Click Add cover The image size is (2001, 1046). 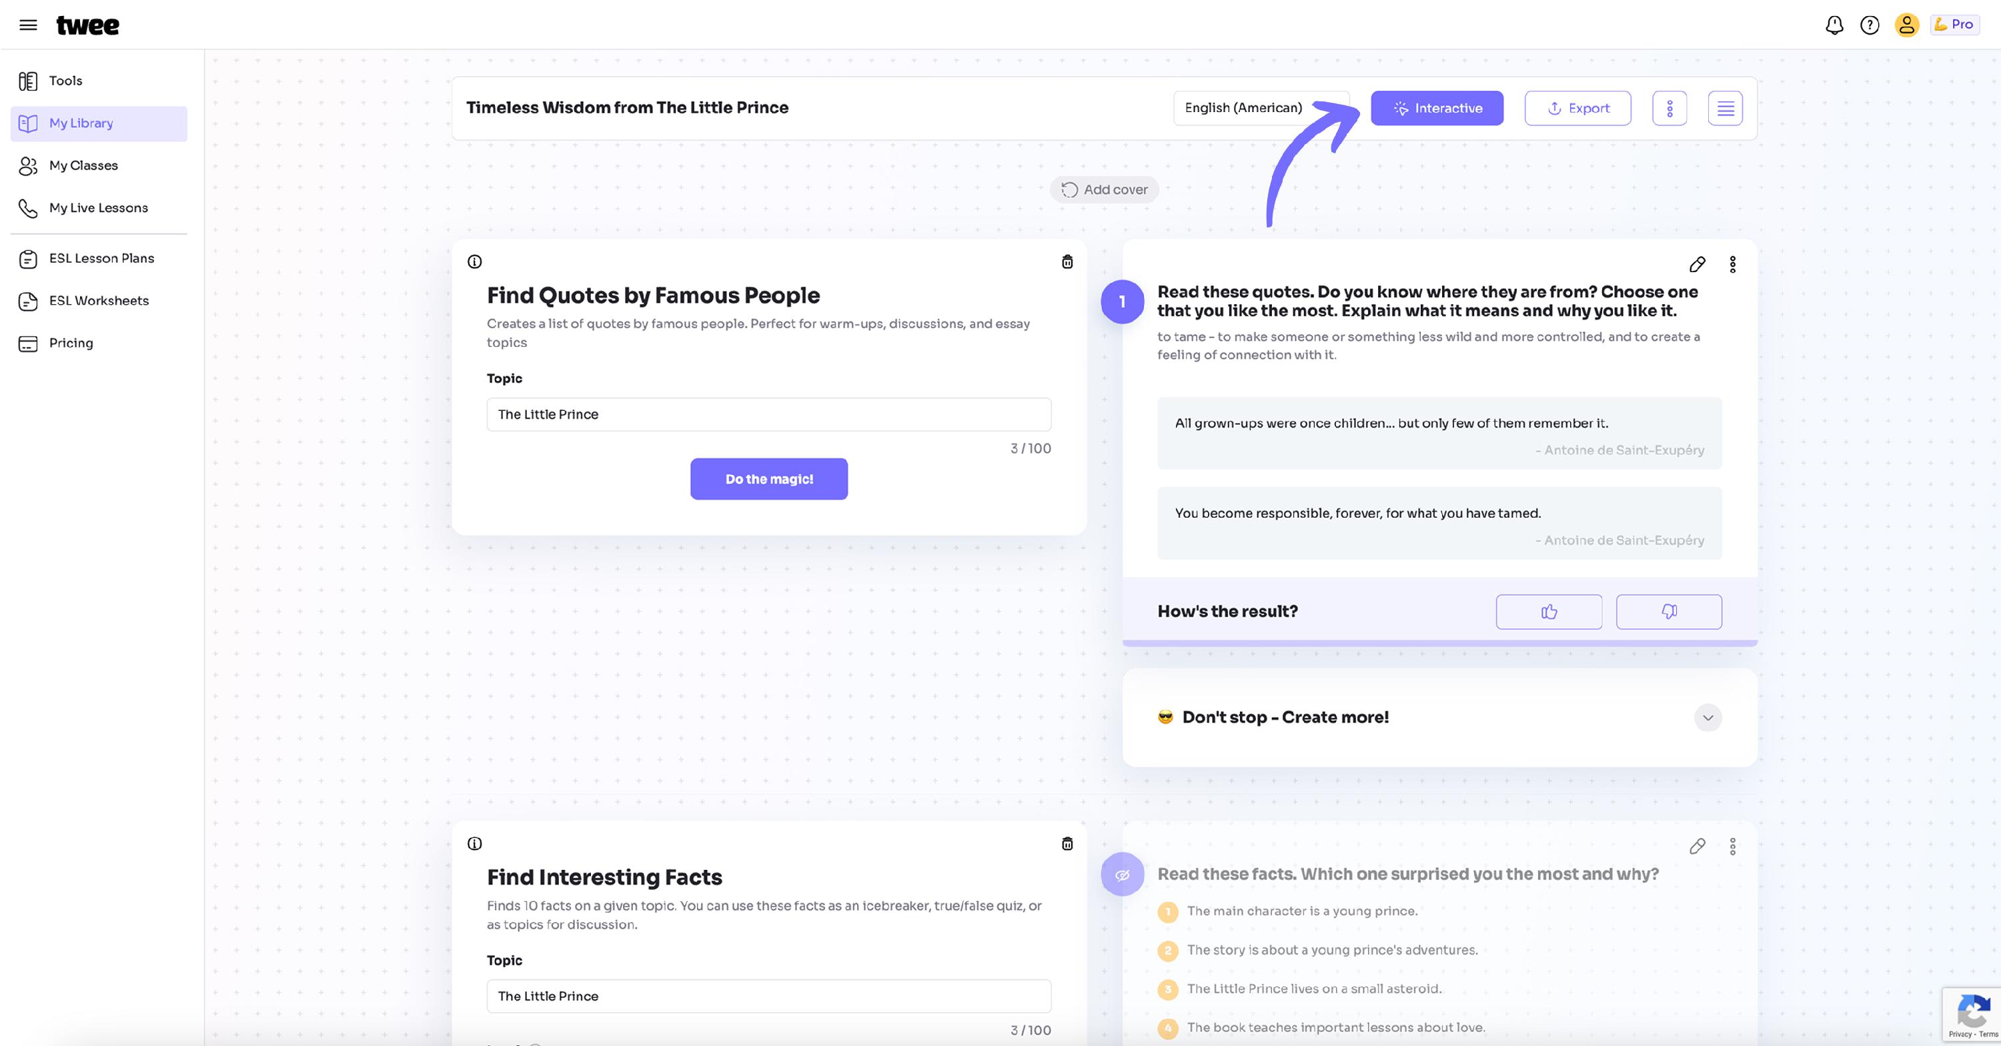[x=1104, y=189]
